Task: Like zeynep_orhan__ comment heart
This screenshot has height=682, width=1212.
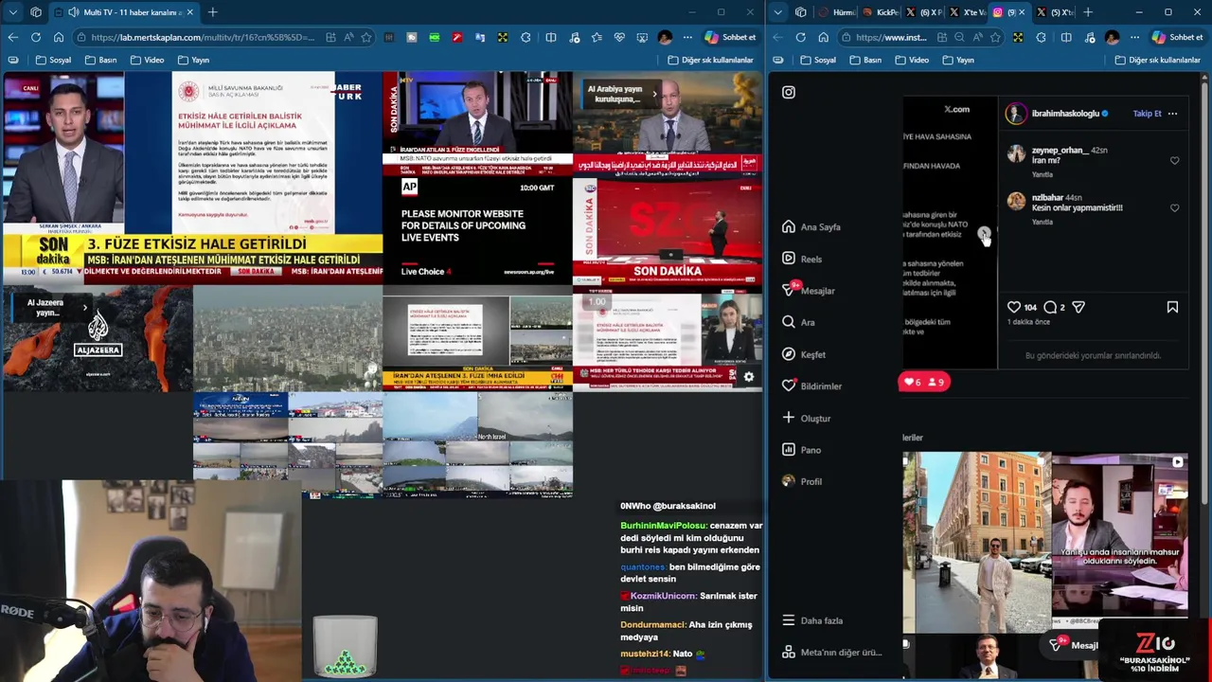Action: pos(1175,161)
